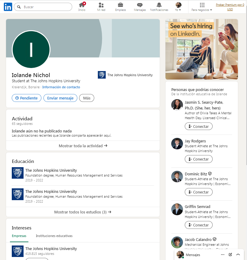Focus the Buscar search field
This screenshot has width=247, height=260.
point(43,7)
